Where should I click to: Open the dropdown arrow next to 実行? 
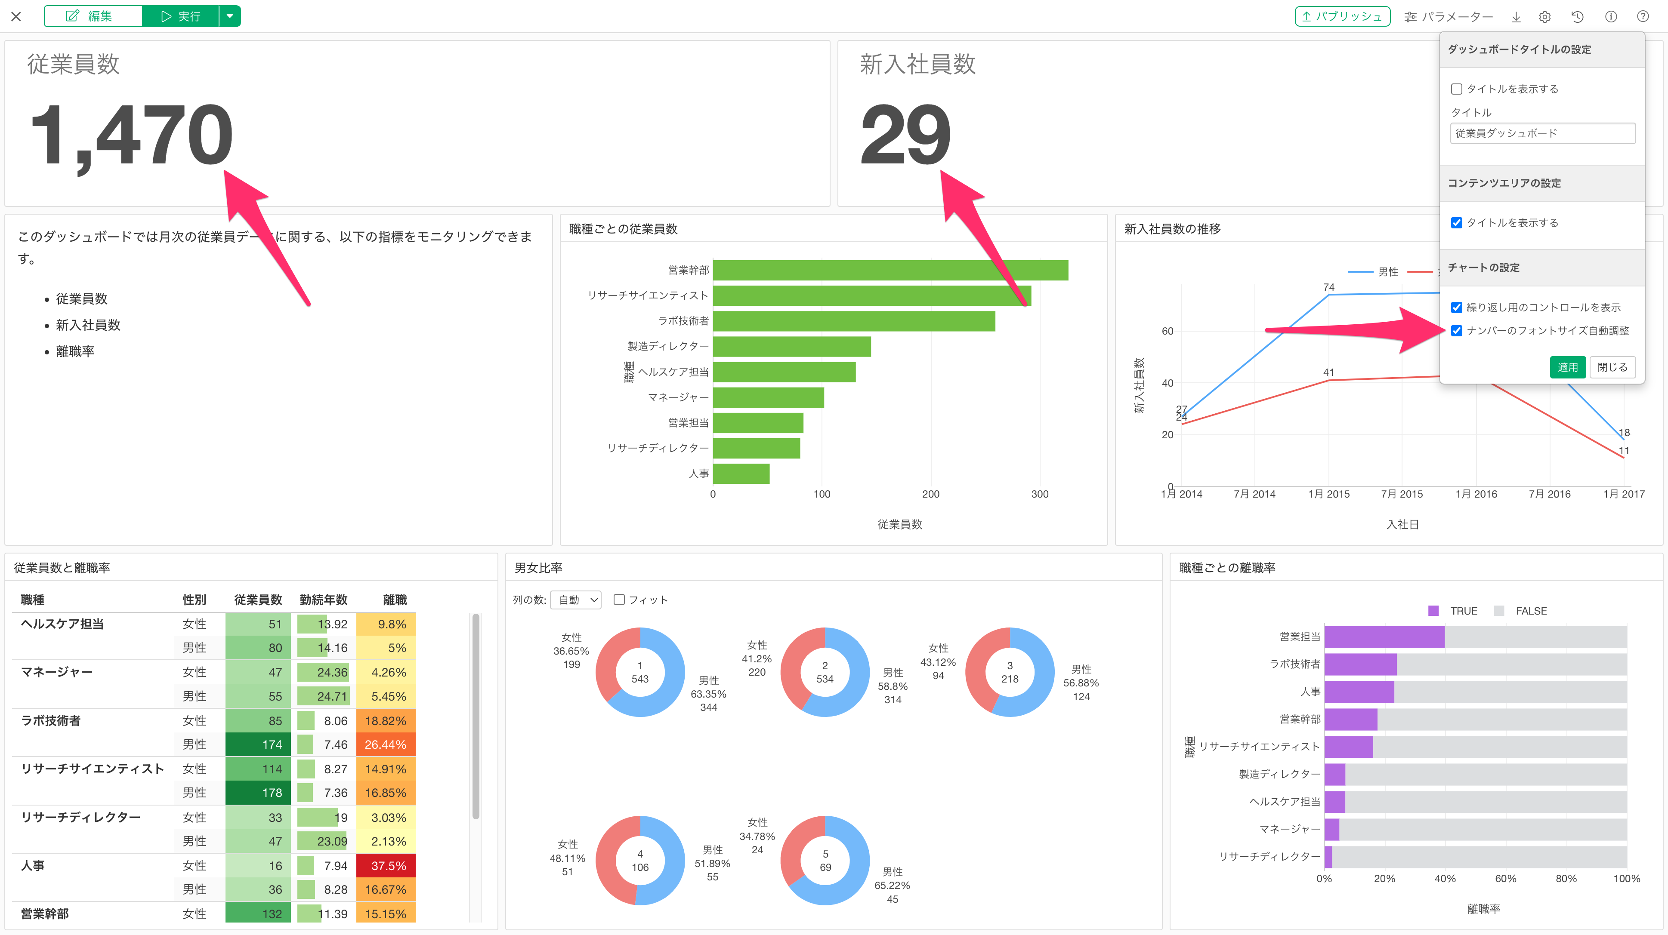pyautogui.click(x=230, y=16)
